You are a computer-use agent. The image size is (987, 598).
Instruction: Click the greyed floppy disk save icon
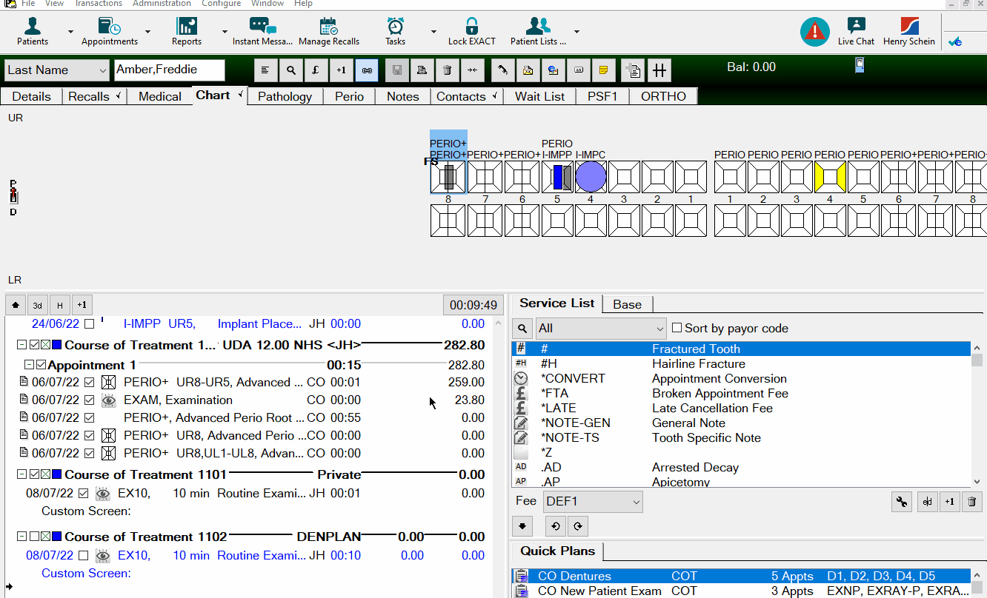pyautogui.click(x=397, y=70)
